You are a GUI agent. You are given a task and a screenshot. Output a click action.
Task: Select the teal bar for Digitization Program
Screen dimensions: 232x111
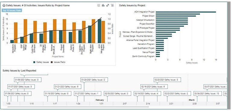click(x=90, y=34)
